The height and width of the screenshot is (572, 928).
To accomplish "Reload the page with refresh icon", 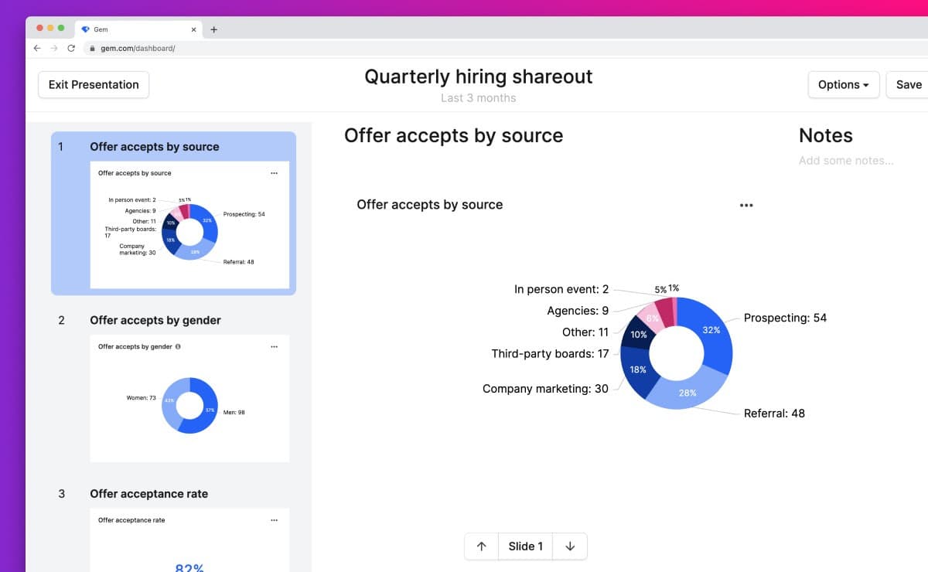I will [x=71, y=48].
